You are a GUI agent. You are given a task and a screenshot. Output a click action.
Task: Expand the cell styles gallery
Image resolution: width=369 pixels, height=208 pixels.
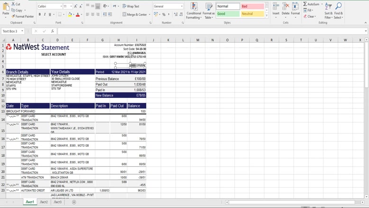pos(267,16)
